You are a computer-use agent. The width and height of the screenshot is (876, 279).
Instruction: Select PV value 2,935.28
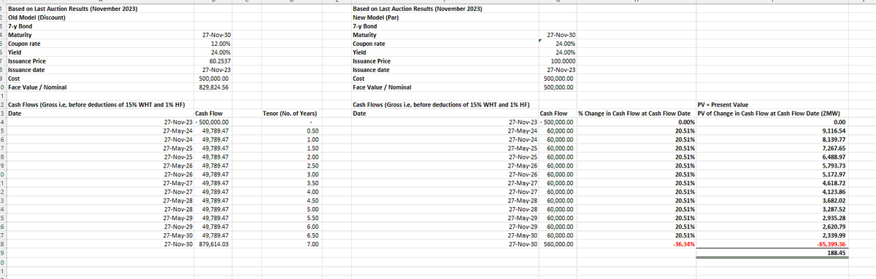pos(833,218)
